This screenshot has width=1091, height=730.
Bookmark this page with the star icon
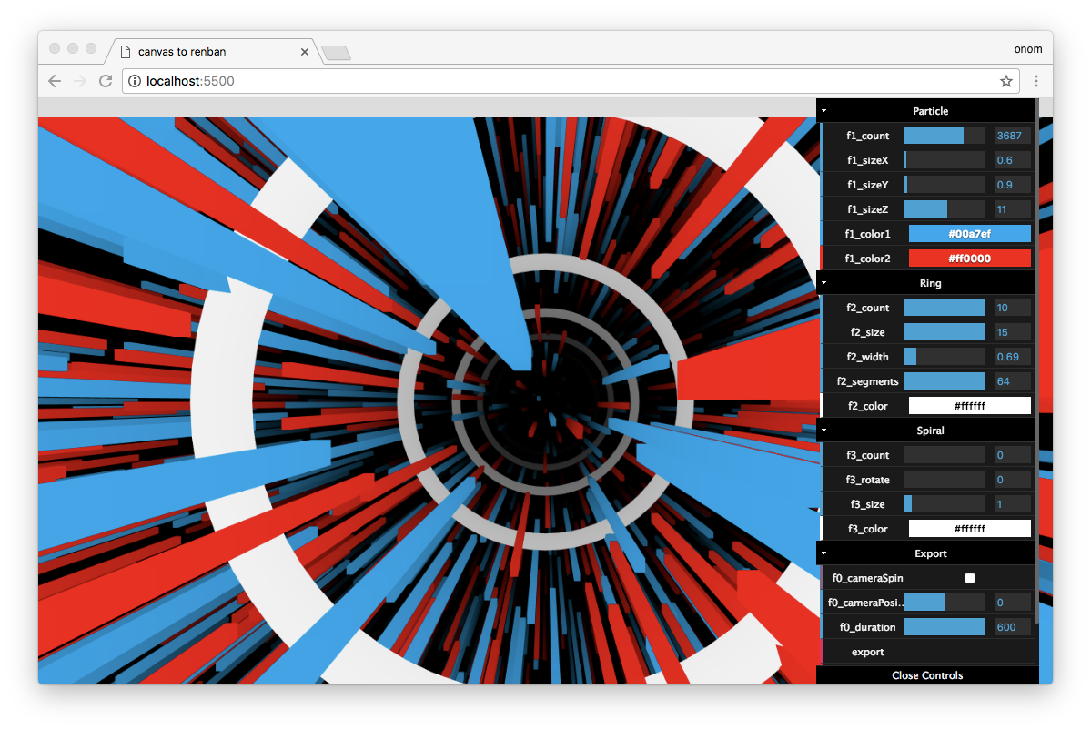click(1006, 81)
